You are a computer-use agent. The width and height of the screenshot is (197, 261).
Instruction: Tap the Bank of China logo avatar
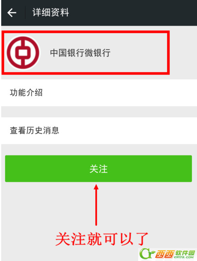pos(23,53)
